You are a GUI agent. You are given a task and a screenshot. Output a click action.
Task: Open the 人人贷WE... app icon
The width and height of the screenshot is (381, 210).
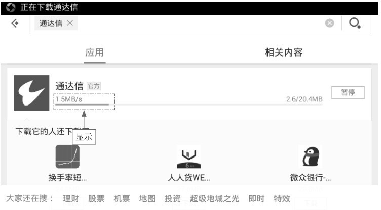pos(189,156)
